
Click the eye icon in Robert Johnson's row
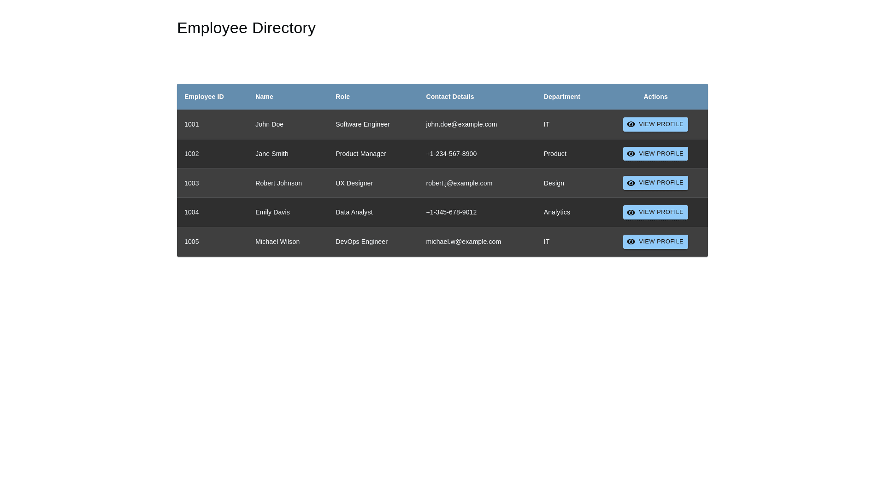(631, 183)
